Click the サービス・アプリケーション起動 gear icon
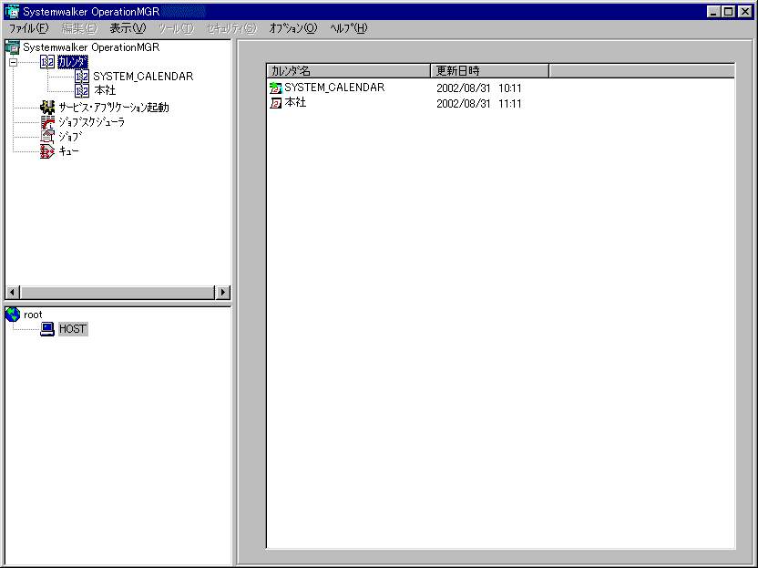Image resolution: width=758 pixels, height=568 pixels. (x=47, y=107)
